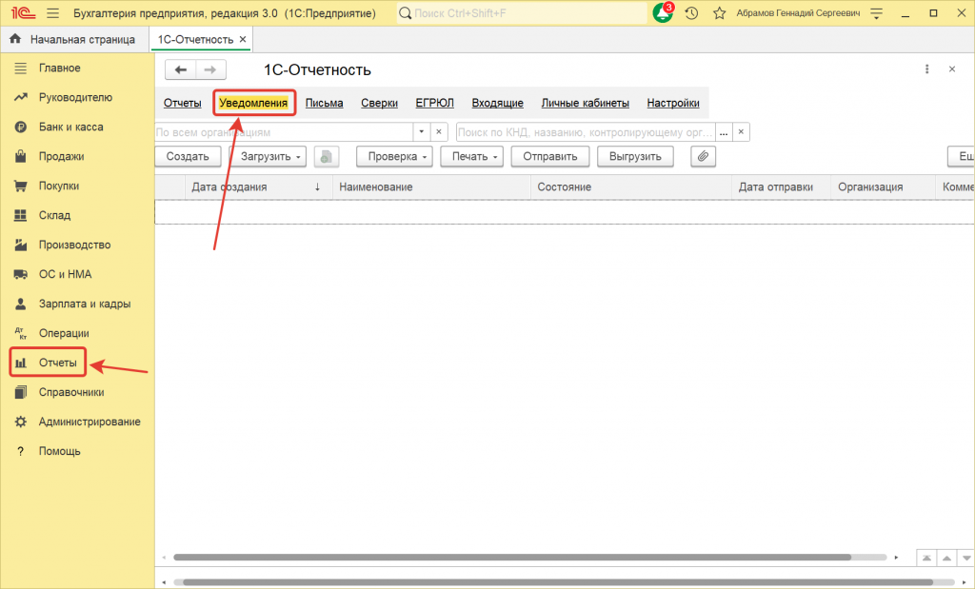975x589 pixels.
Task: Click the back navigation arrow
Action: pos(181,69)
